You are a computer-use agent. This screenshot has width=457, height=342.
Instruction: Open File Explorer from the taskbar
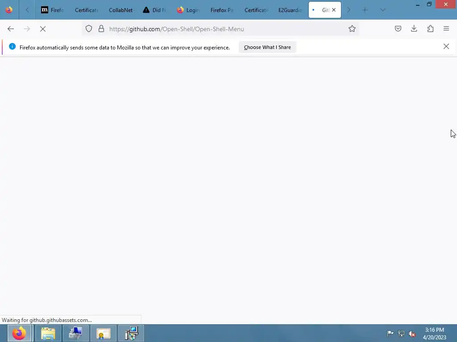tap(48, 333)
